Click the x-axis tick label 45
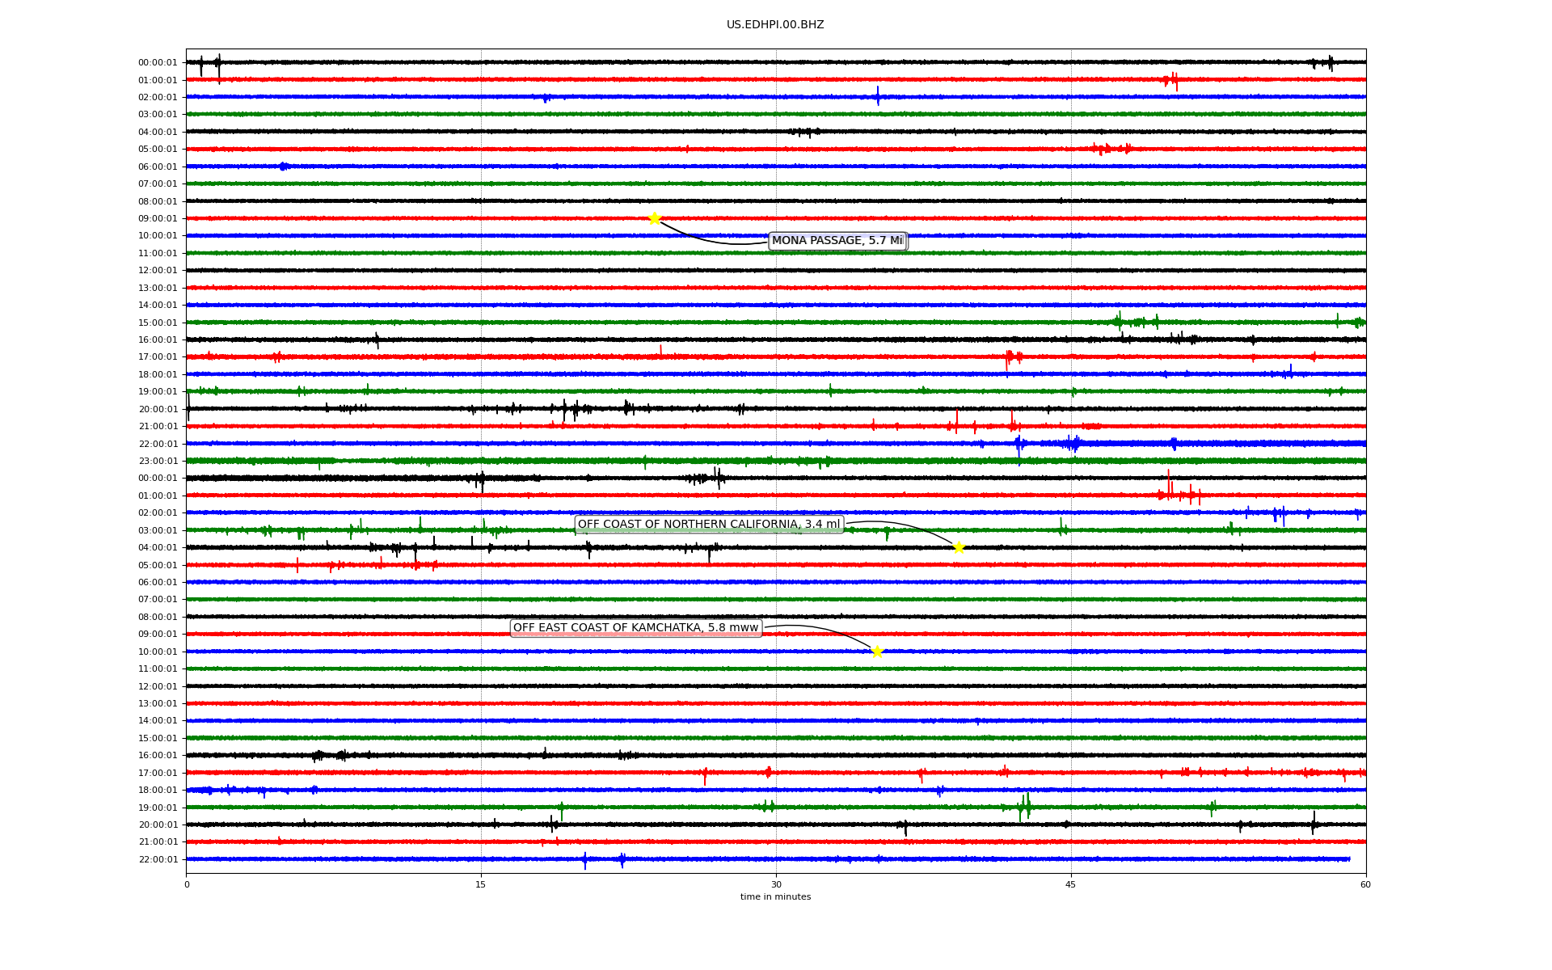 (x=1071, y=884)
